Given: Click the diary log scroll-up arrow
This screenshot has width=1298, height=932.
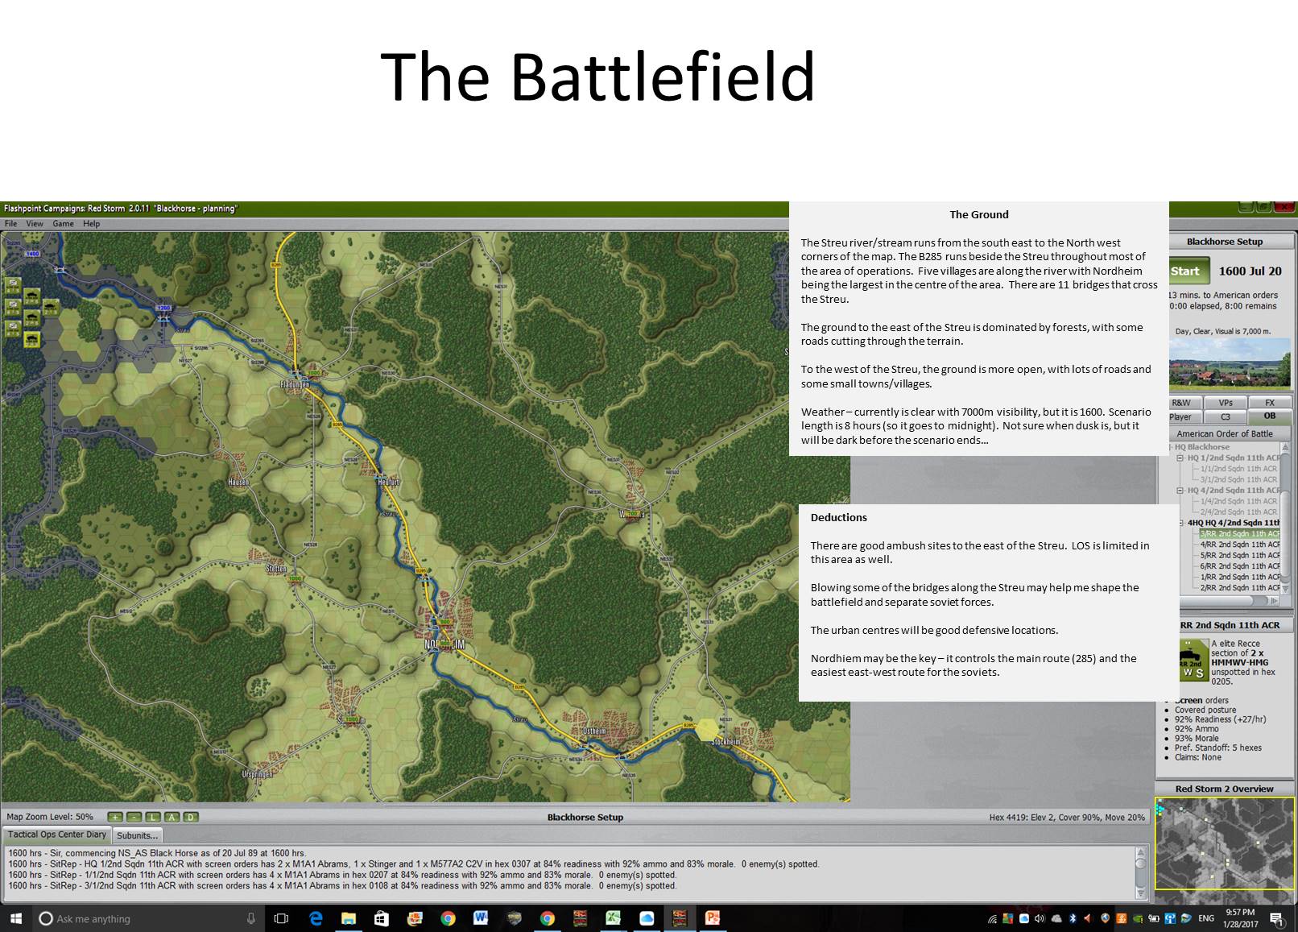Looking at the screenshot, I should coord(1140,851).
